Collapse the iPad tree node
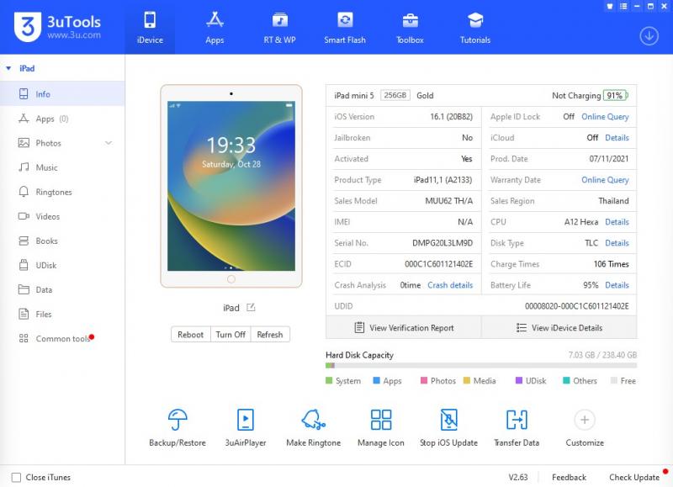The width and height of the screenshot is (673, 487). [x=8, y=68]
